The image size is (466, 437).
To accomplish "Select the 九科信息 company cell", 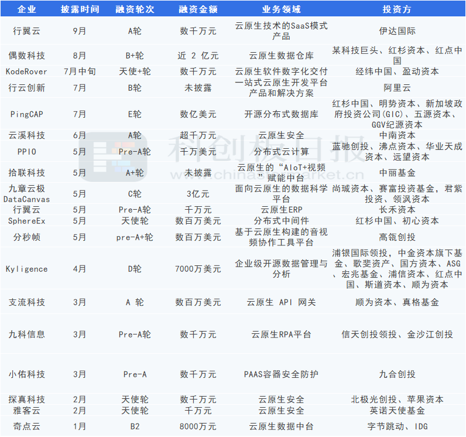I will tap(27, 334).
